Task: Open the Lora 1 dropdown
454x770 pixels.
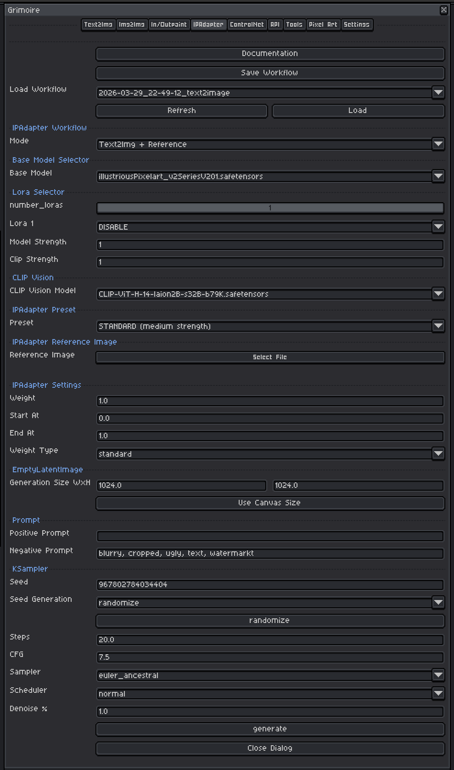Action: pyautogui.click(x=270, y=227)
